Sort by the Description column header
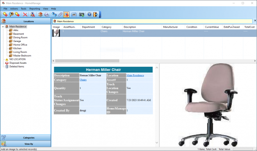Viewport: 257px width, 151px height. [x=142, y=27]
